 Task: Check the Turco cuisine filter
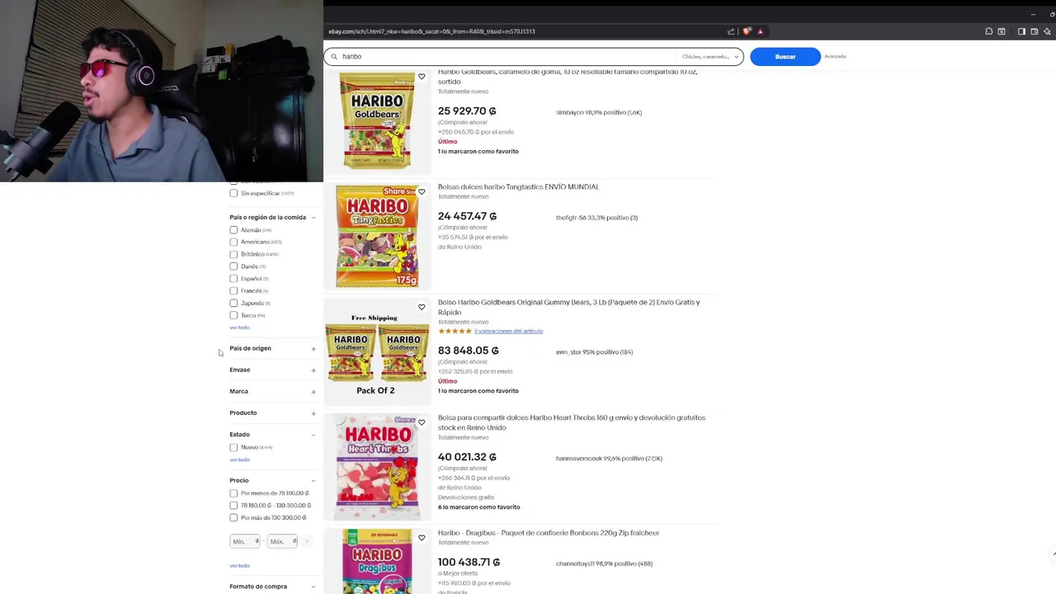pyautogui.click(x=233, y=315)
